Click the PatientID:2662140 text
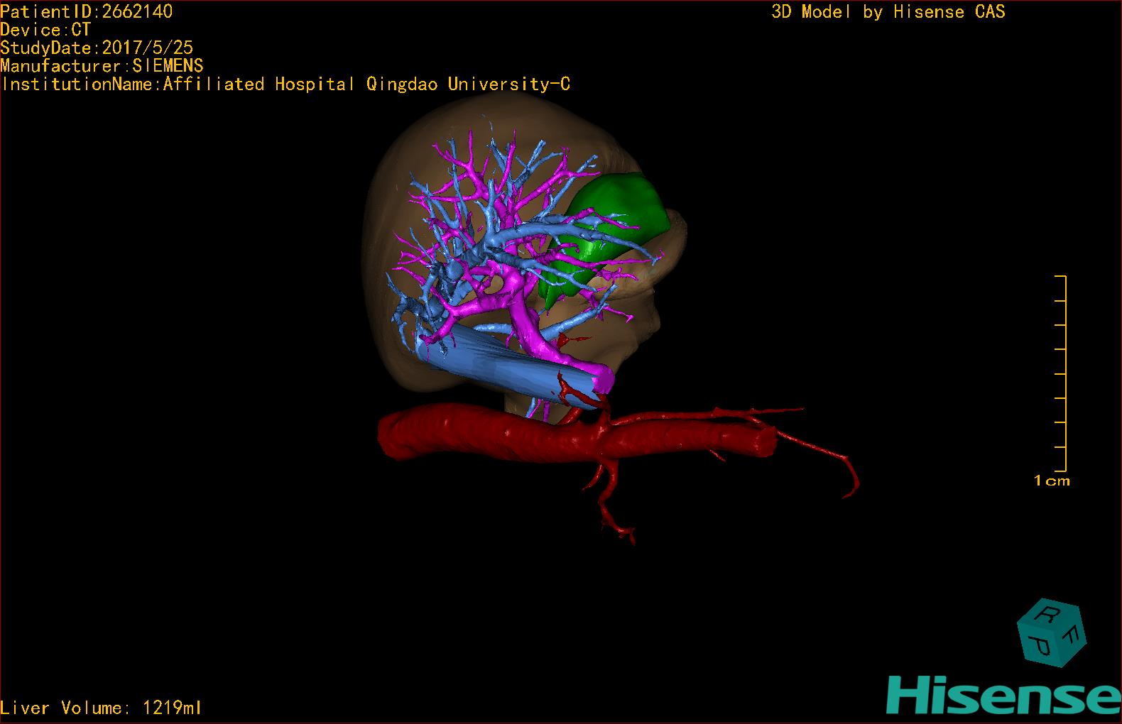1122x724 pixels. pyautogui.click(x=87, y=11)
